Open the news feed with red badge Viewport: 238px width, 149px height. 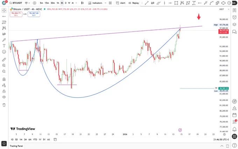(234, 122)
